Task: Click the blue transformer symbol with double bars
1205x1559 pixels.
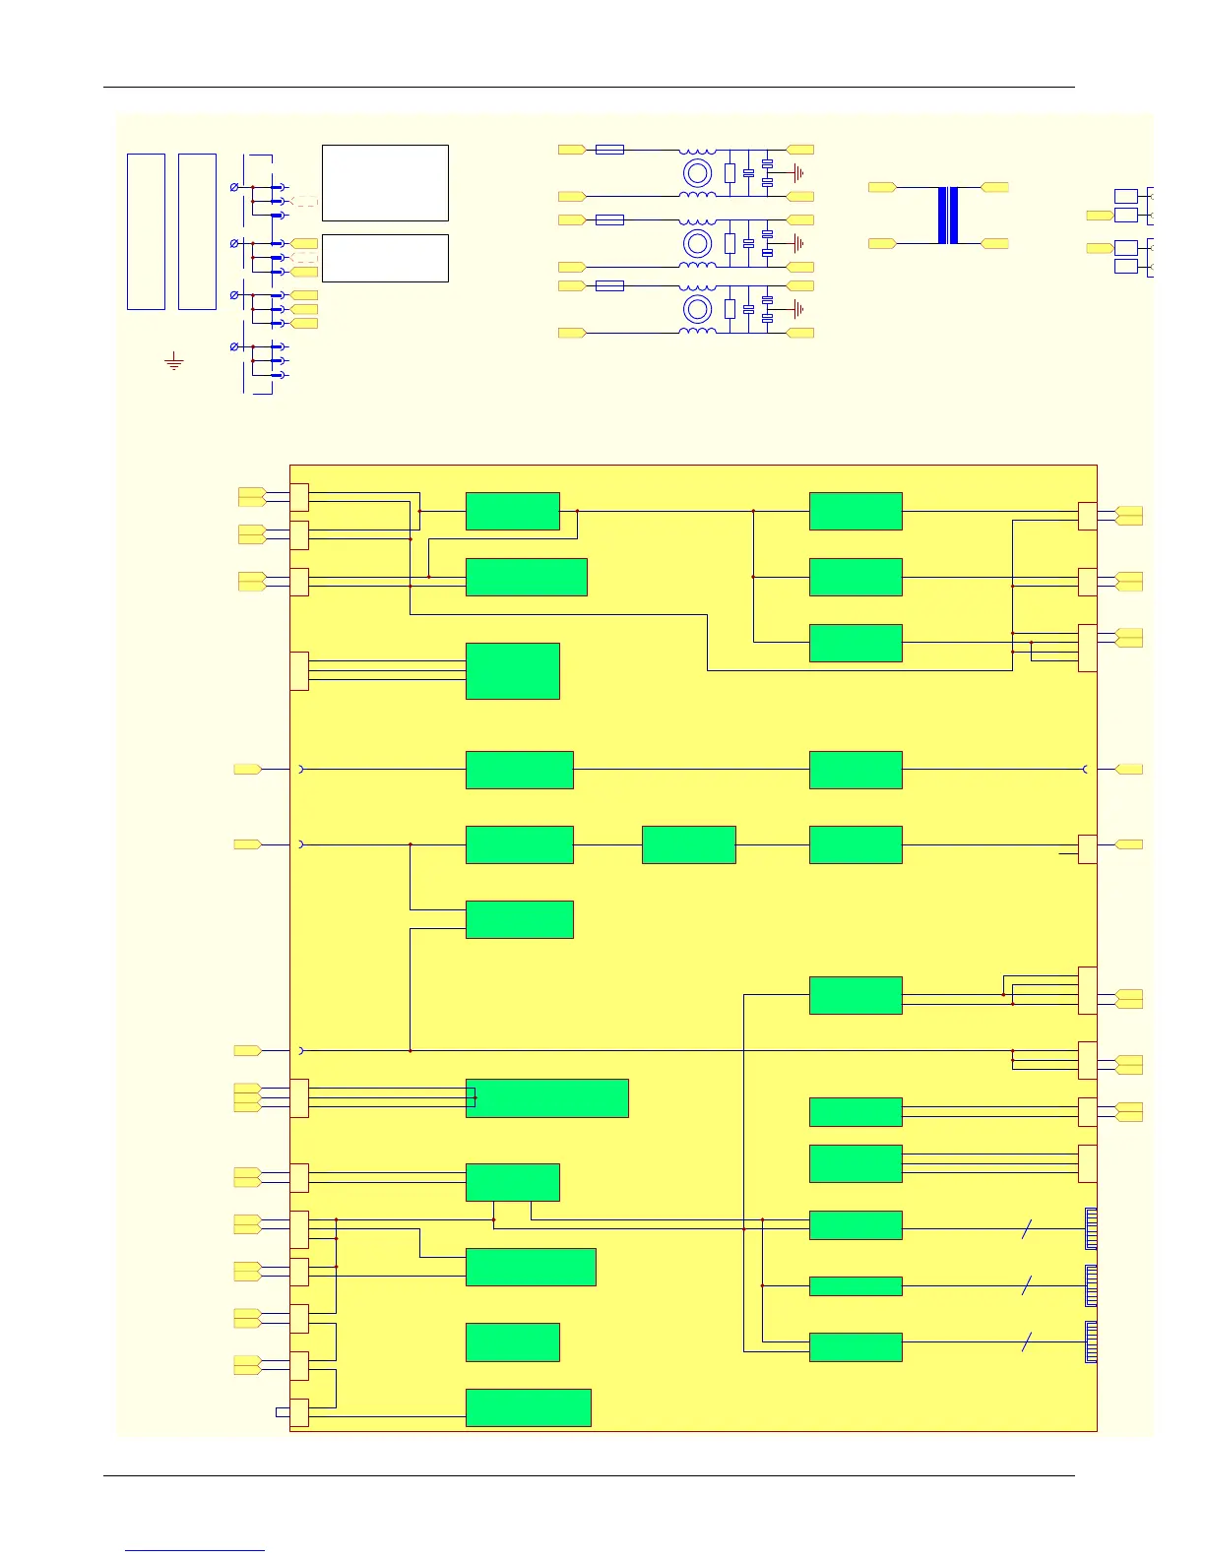Action: point(947,215)
